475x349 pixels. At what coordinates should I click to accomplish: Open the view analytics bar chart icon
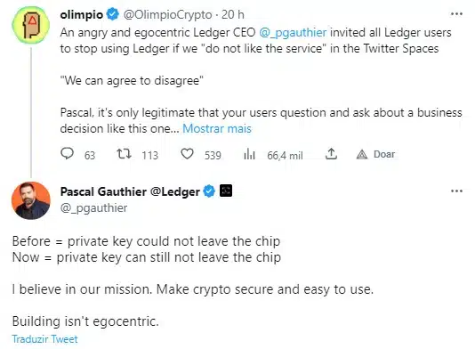(x=249, y=154)
